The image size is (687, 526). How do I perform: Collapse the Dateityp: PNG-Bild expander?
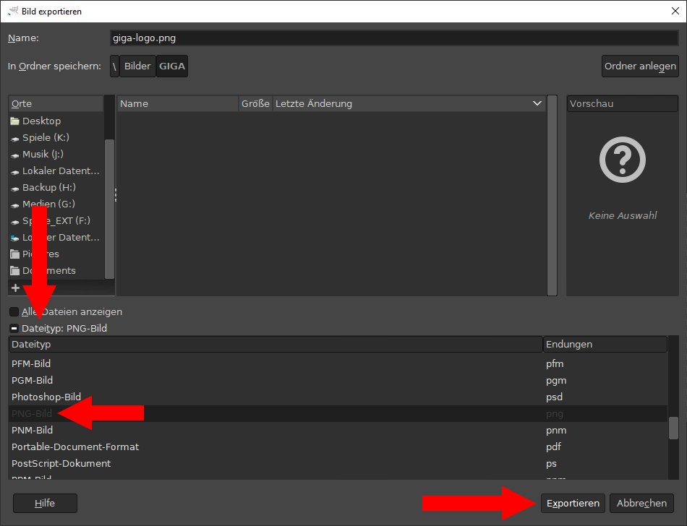click(x=14, y=329)
